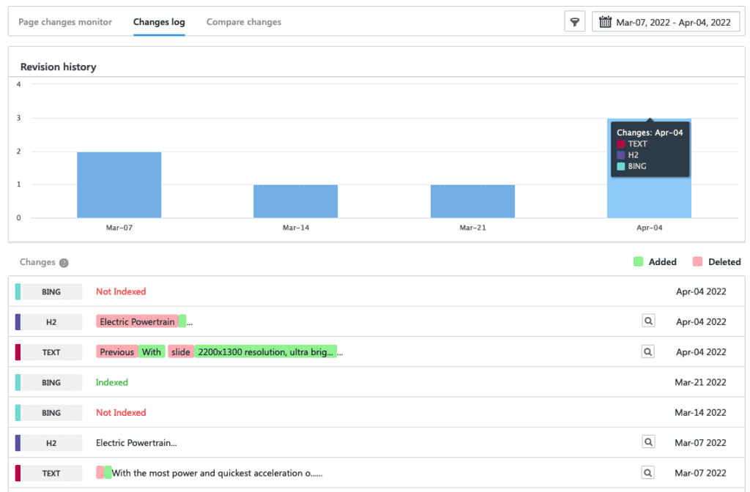Click magnifier beside Mar-07 Electric Powertrain entry
The width and height of the screenshot is (750, 492).
(x=647, y=442)
